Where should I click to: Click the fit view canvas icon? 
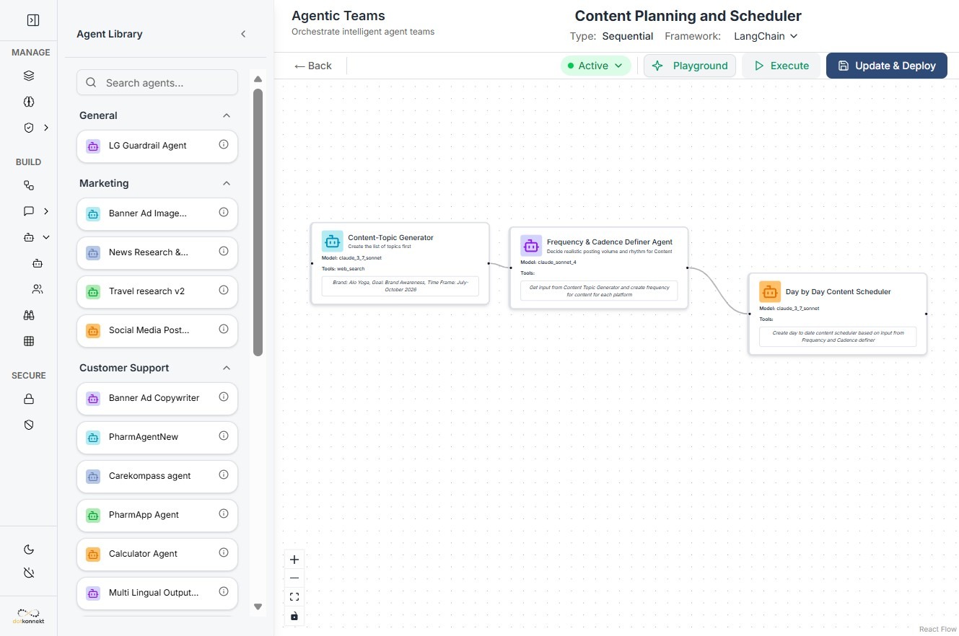click(x=294, y=597)
